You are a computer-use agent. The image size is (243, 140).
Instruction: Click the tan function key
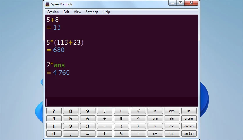[172, 134]
